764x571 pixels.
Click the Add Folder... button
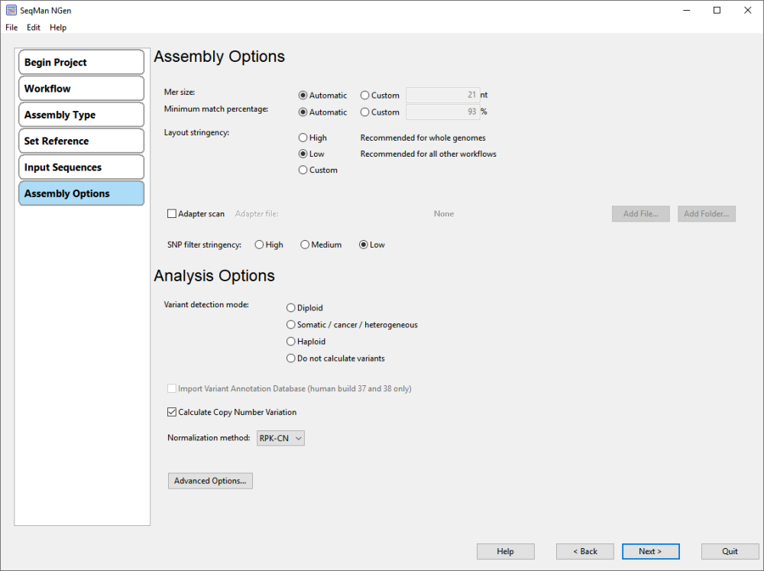tap(707, 213)
